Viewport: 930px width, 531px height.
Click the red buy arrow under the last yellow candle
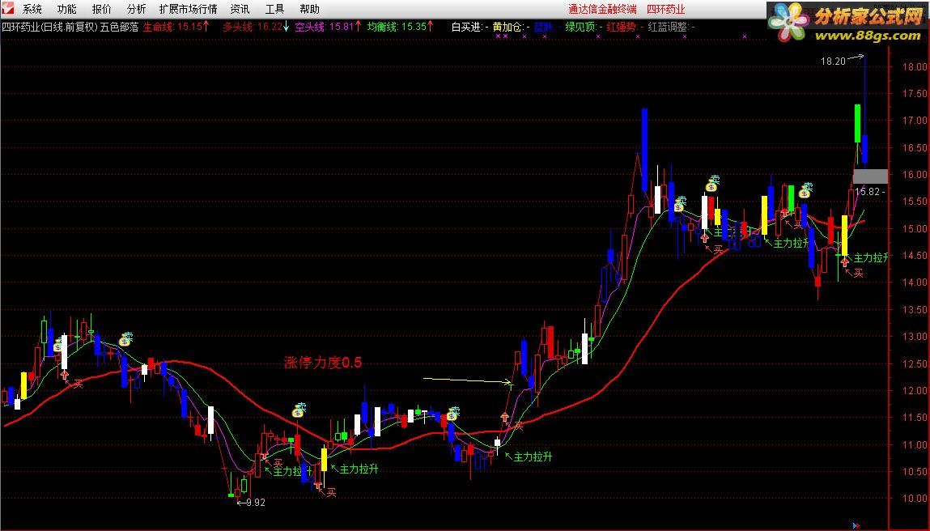(x=844, y=261)
